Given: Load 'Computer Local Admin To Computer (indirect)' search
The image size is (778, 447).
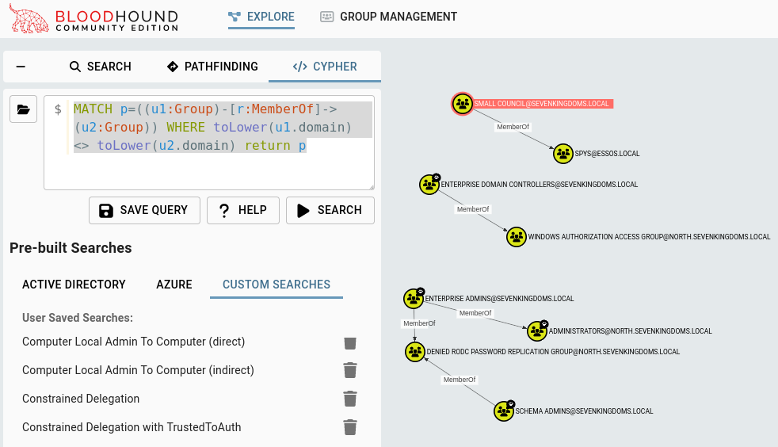Looking at the screenshot, I should click(138, 370).
